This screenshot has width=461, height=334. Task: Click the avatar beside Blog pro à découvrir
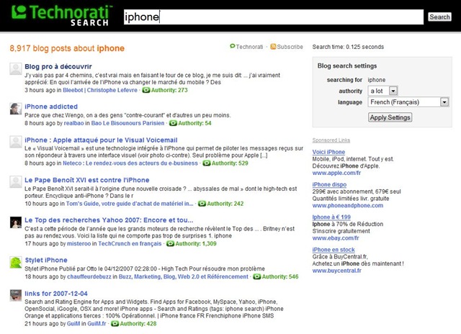tap(16, 68)
